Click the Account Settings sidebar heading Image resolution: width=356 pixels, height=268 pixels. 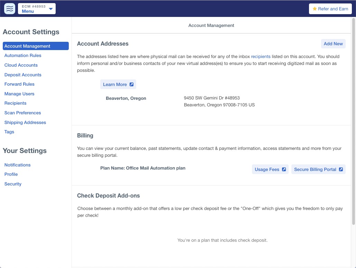coord(31,32)
